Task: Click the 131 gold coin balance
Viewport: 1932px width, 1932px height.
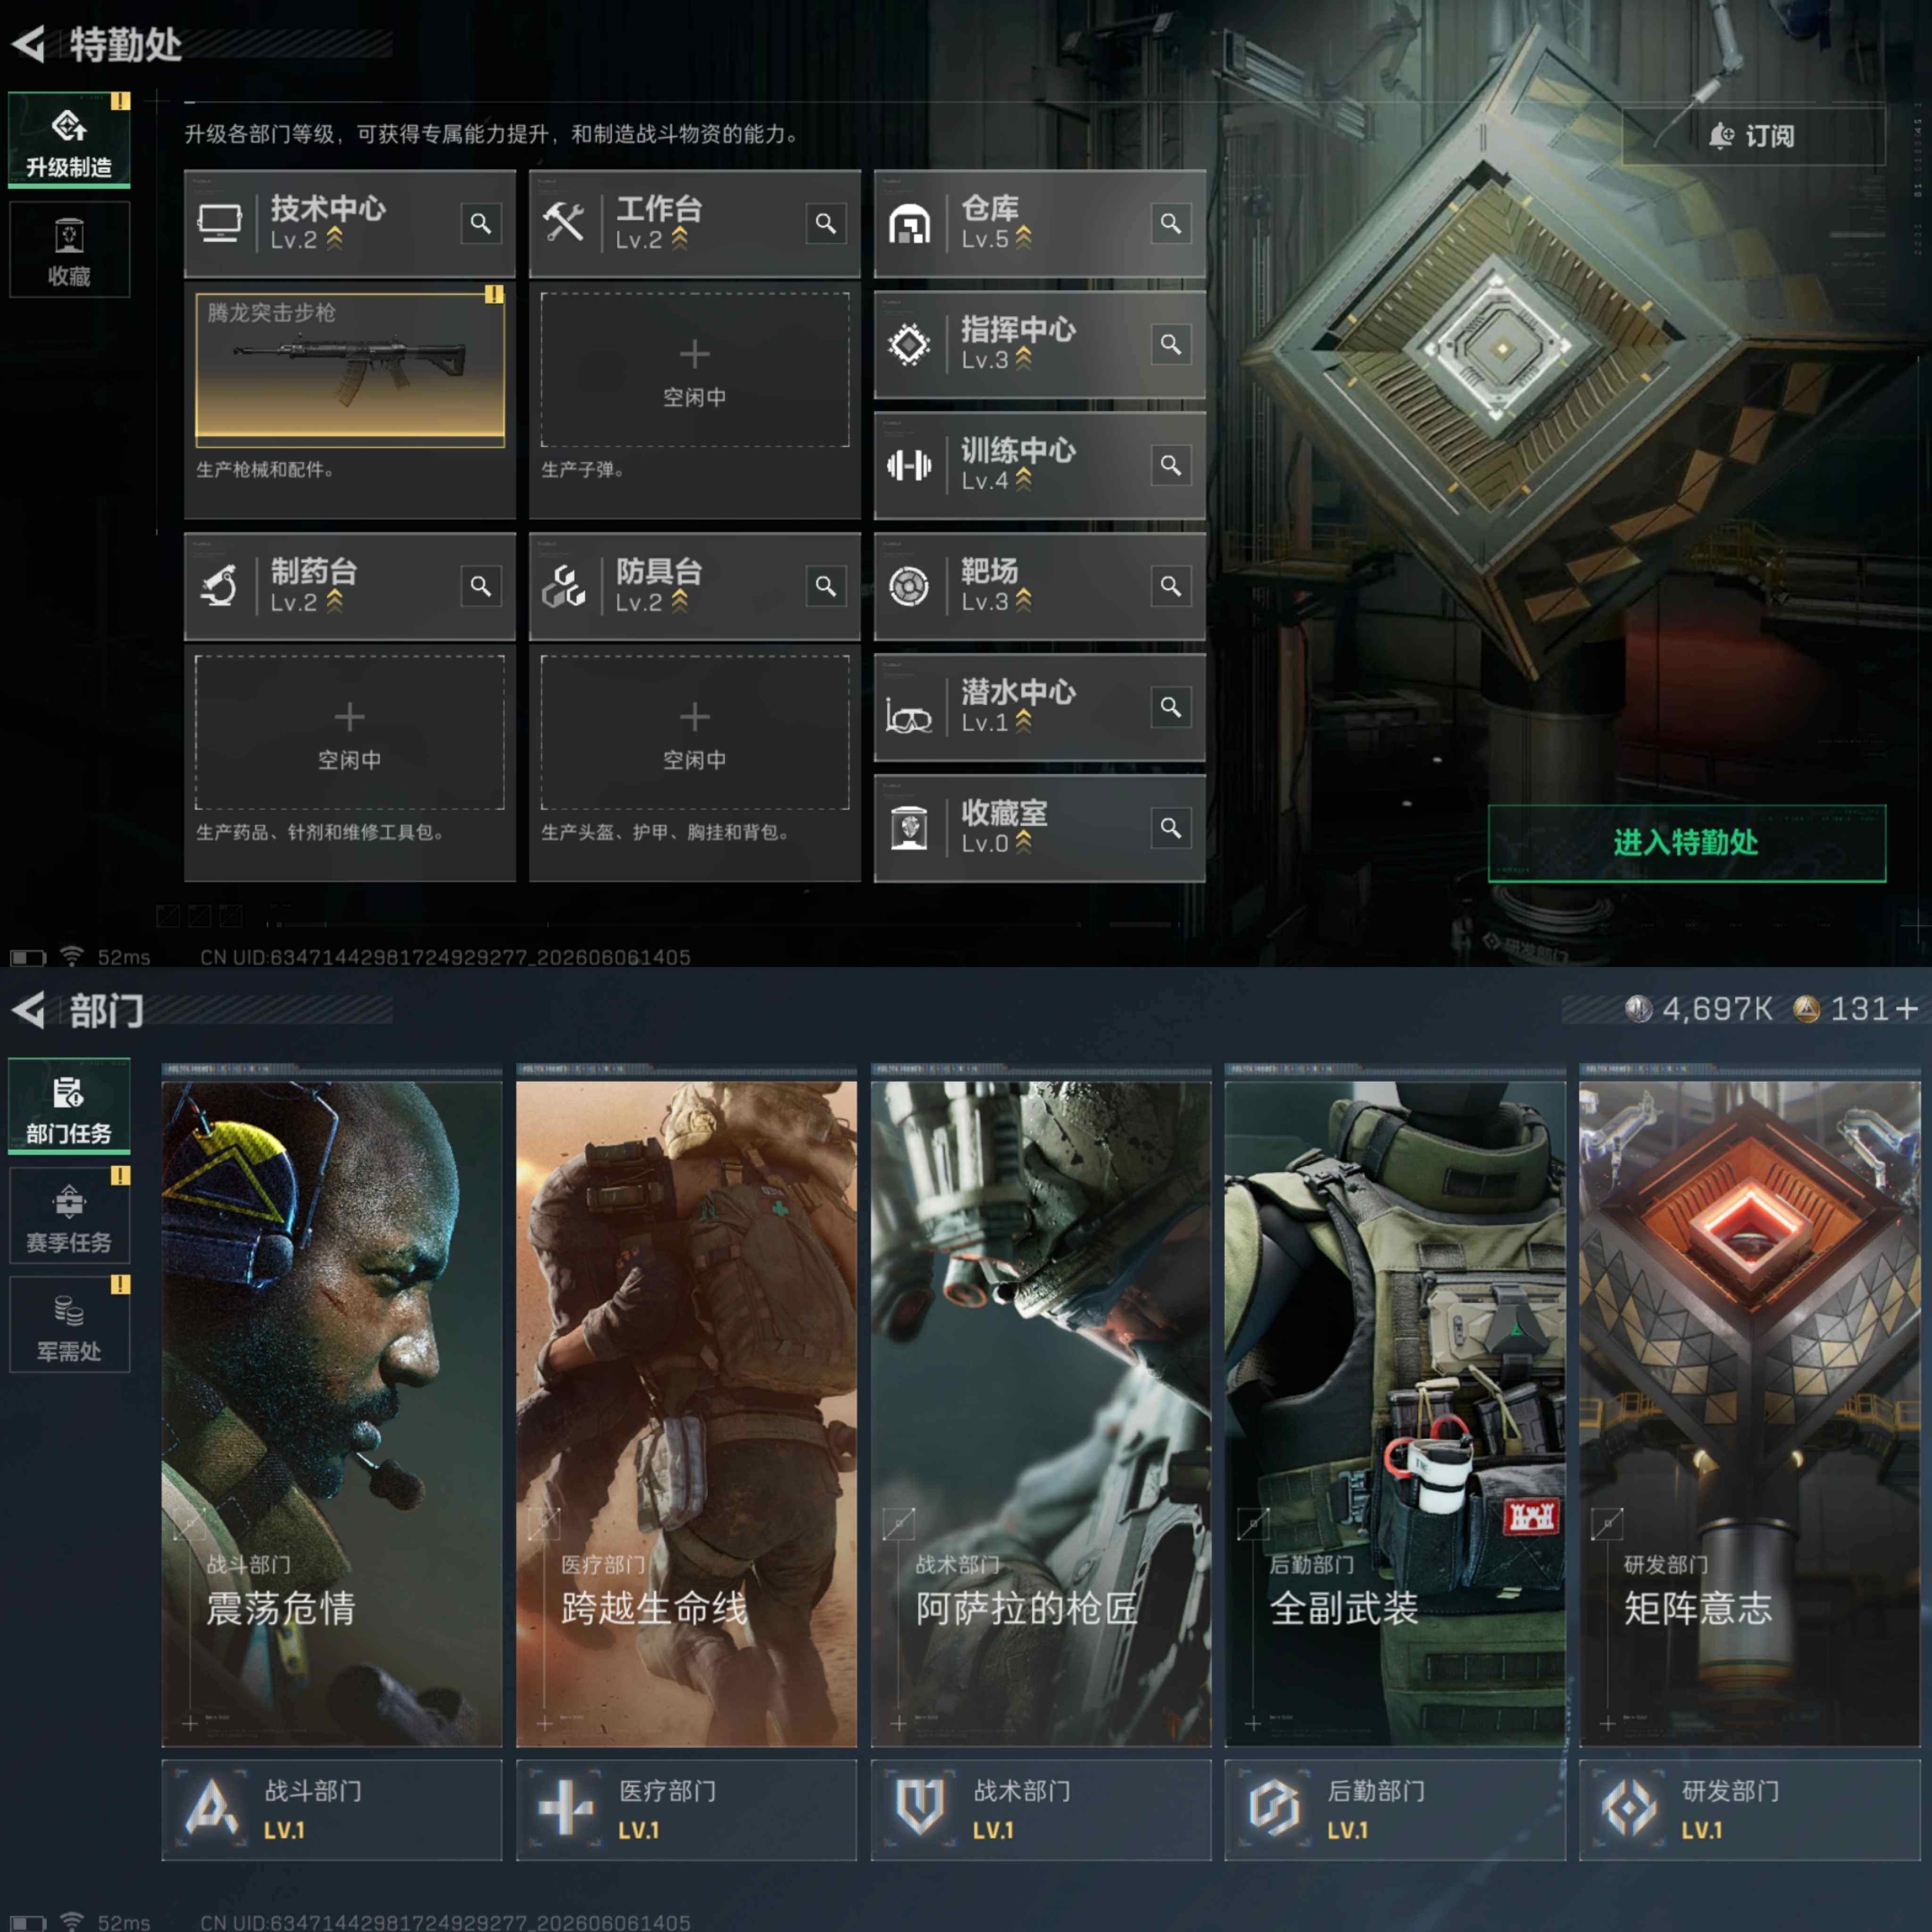Action: tap(1841, 1009)
